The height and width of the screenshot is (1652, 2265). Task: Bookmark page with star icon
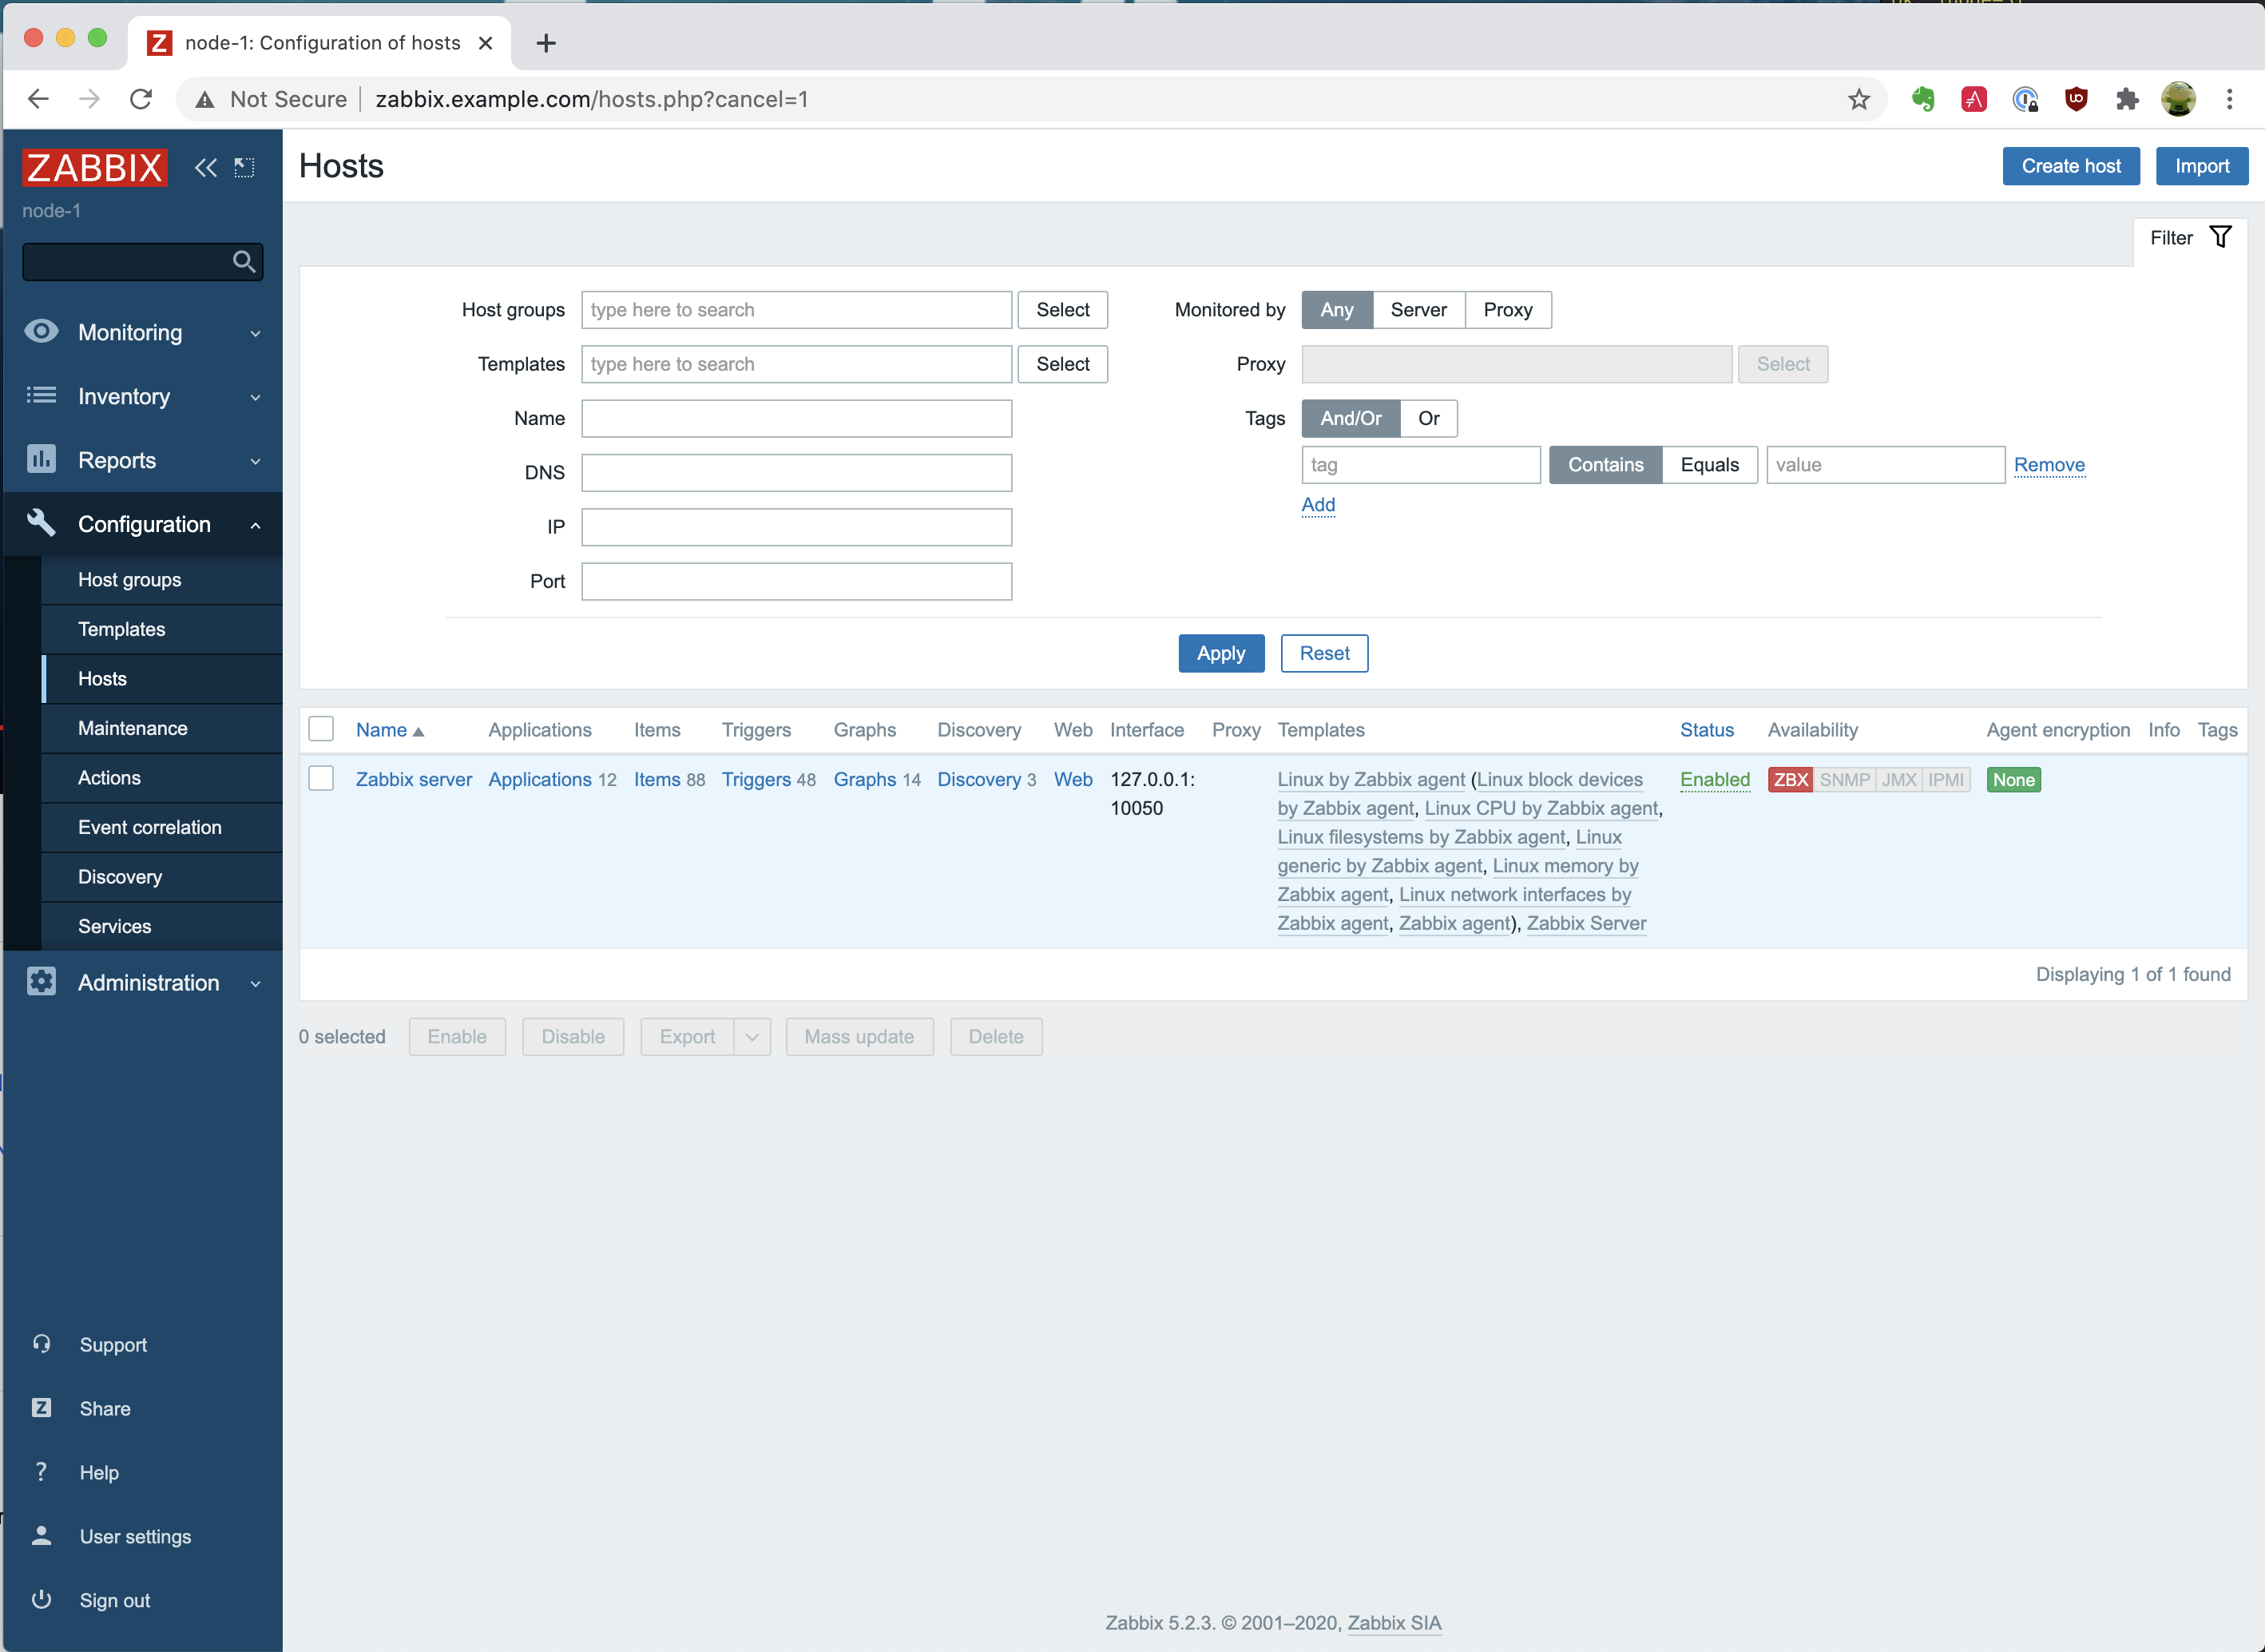(1858, 99)
